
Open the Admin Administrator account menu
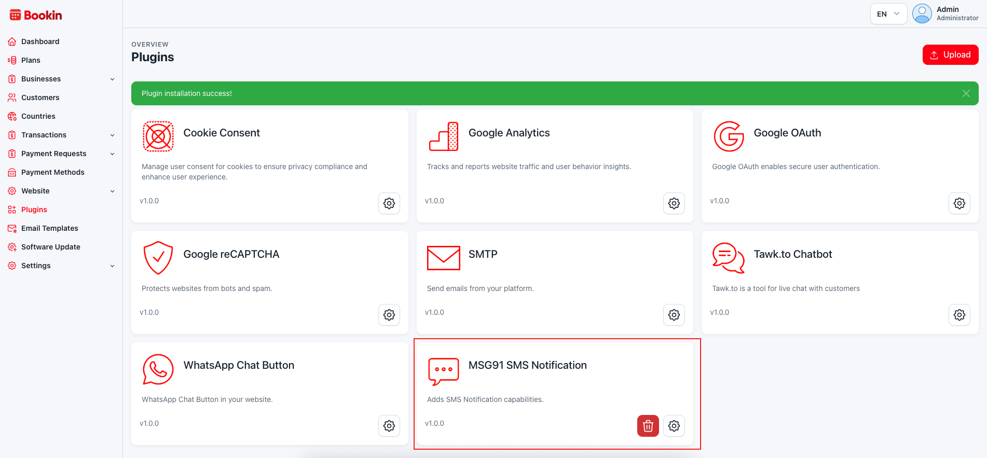[x=945, y=14]
